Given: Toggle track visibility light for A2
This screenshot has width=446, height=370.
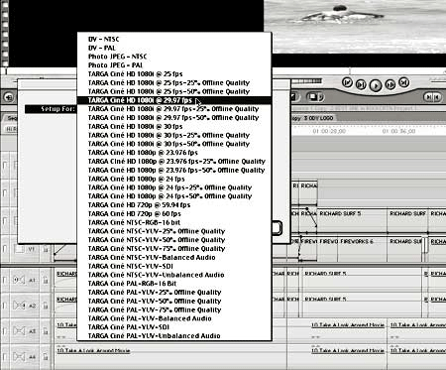Looking at the screenshot, I should coord(5,306).
